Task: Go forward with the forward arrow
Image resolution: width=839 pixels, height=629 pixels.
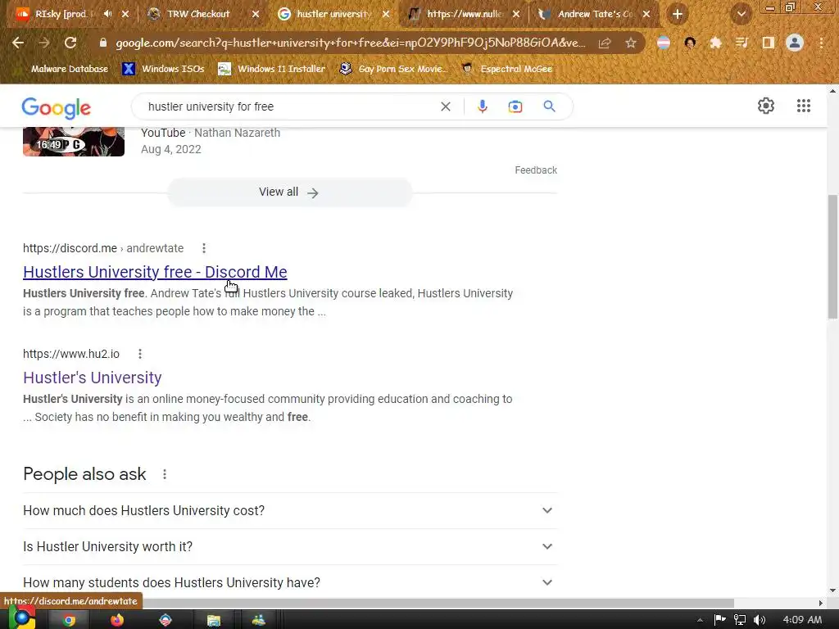Action: [x=44, y=43]
